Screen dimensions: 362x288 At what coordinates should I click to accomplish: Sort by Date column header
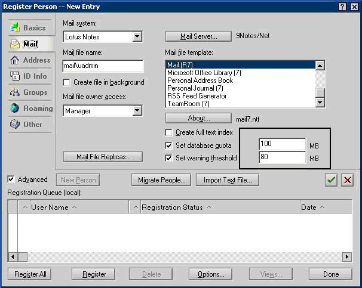[x=326, y=208]
